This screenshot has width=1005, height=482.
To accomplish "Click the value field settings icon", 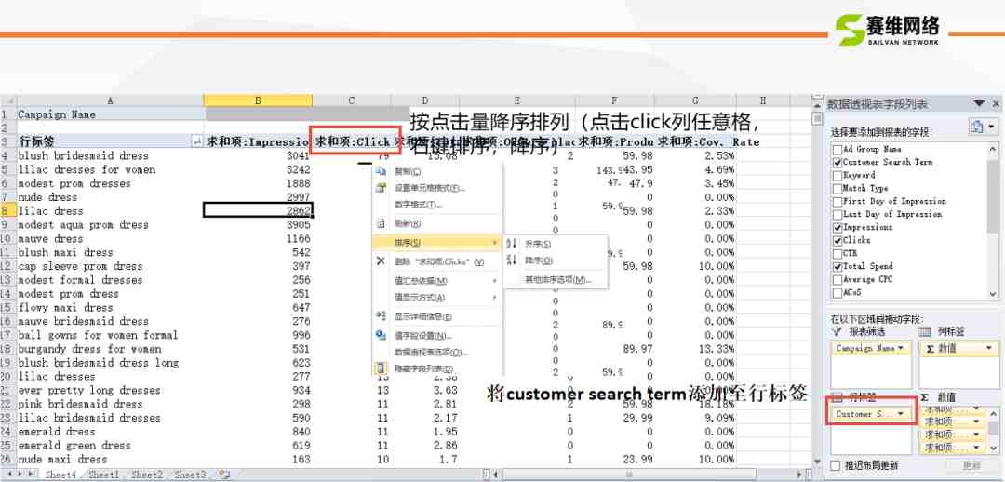I will pos(381,335).
